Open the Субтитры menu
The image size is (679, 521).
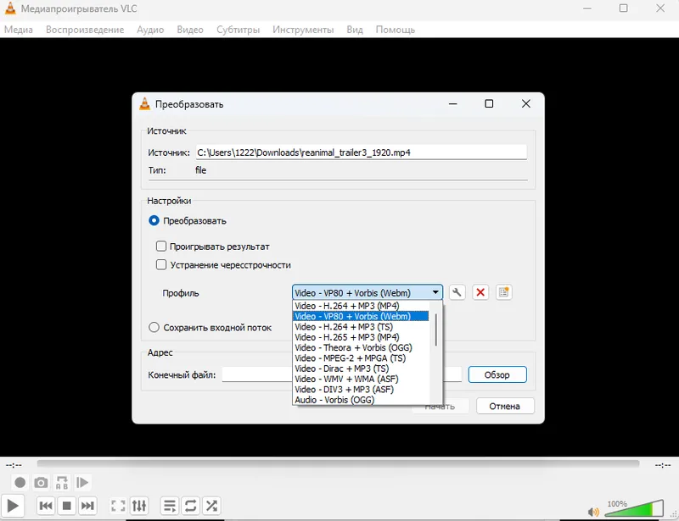click(238, 30)
